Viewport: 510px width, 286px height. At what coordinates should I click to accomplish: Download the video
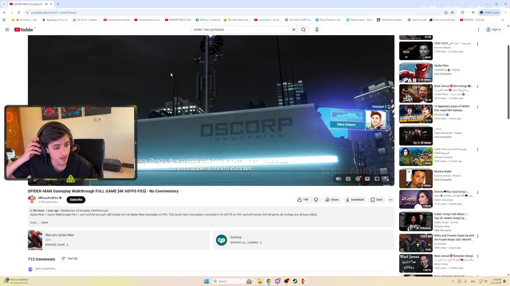[x=355, y=200]
